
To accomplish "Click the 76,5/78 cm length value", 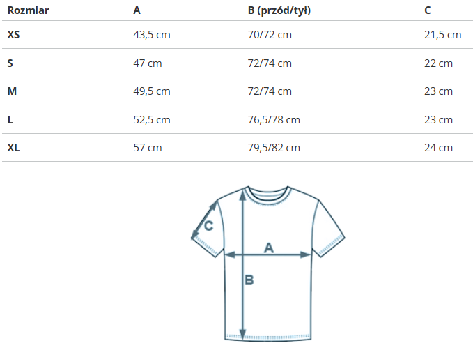I will click(x=274, y=120).
